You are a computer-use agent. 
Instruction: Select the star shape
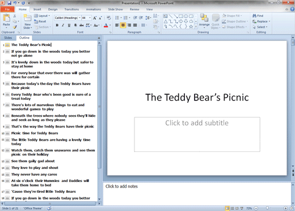coord(191,27)
